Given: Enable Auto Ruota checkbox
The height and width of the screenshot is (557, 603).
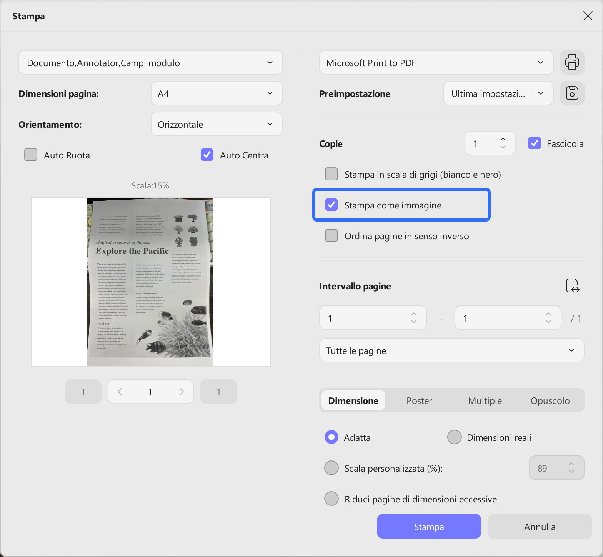Looking at the screenshot, I should (x=31, y=155).
